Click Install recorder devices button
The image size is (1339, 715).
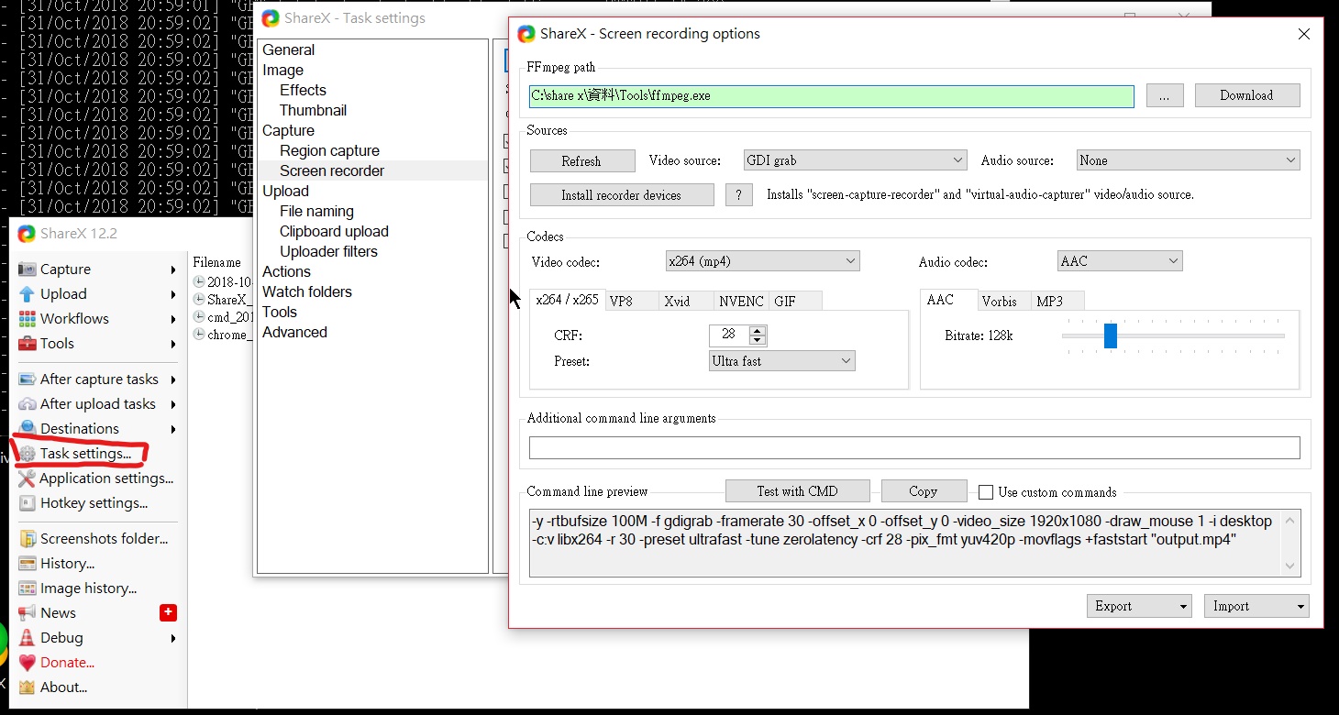[622, 195]
